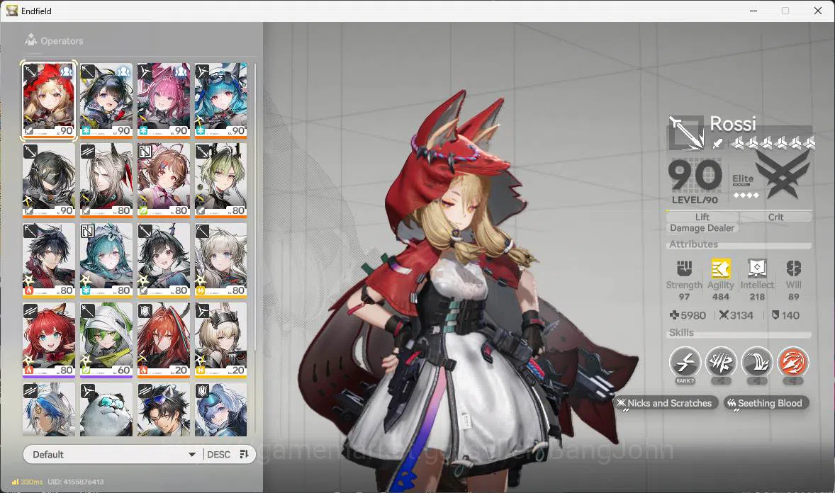The height and width of the screenshot is (493, 835).
Task: Select the Rossi red-hood operator card
Action: click(x=49, y=100)
